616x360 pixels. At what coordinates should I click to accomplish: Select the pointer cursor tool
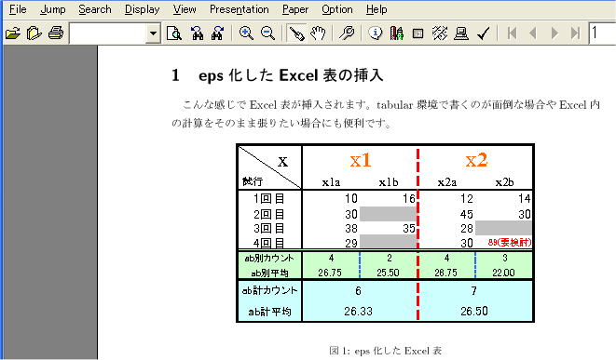(296, 33)
